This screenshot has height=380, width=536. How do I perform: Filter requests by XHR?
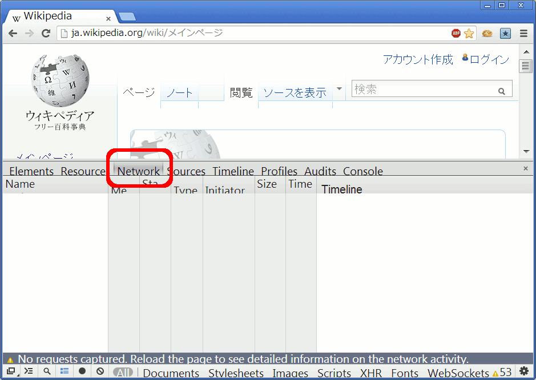click(x=371, y=373)
